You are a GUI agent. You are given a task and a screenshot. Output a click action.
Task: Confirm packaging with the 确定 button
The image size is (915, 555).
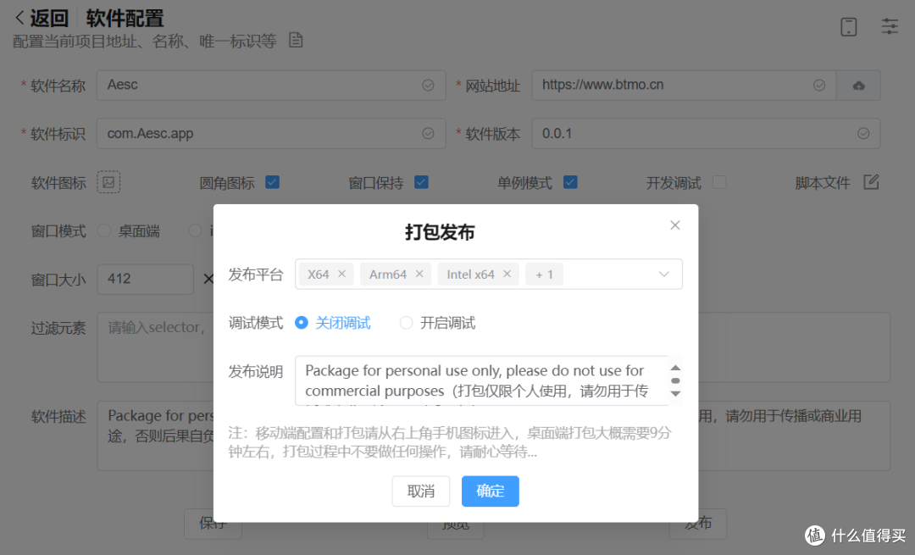click(490, 491)
